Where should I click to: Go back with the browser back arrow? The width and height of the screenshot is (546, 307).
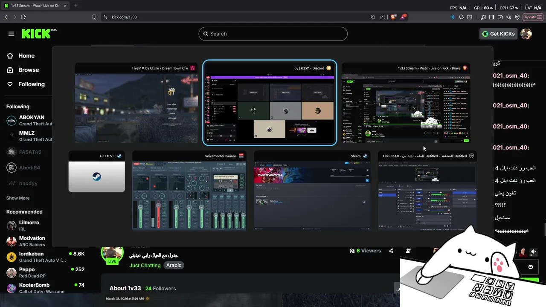click(6, 17)
